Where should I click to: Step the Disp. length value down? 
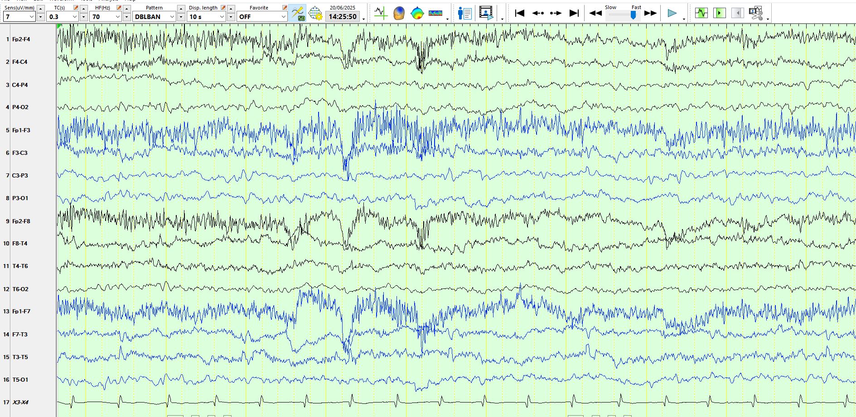coord(231,17)
